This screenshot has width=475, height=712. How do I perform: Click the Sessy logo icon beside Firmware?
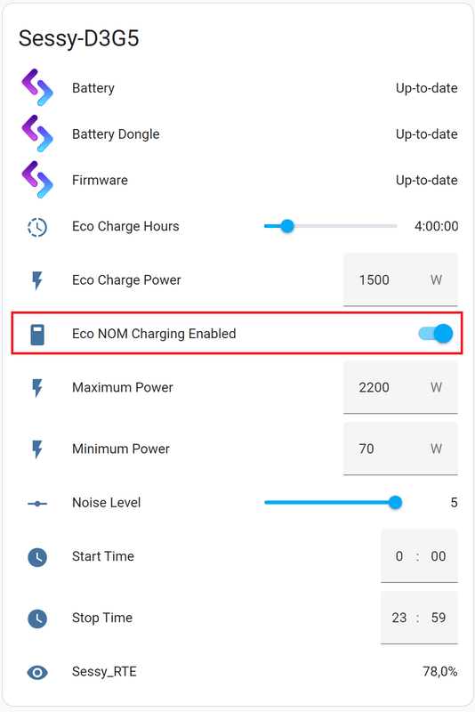pos(37,180)
